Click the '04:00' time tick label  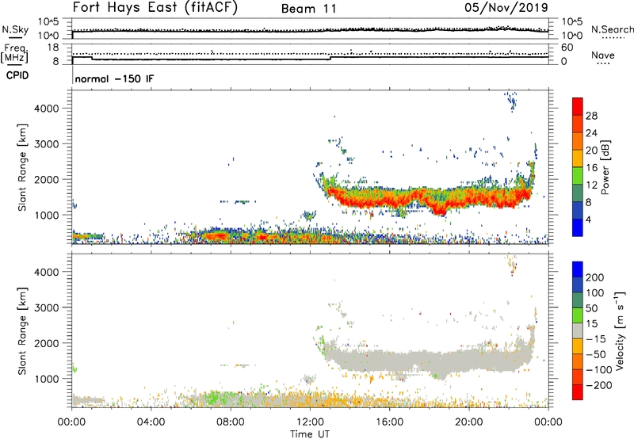tap(151, 422)
